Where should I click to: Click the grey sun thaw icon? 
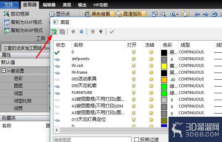[73, 32]
